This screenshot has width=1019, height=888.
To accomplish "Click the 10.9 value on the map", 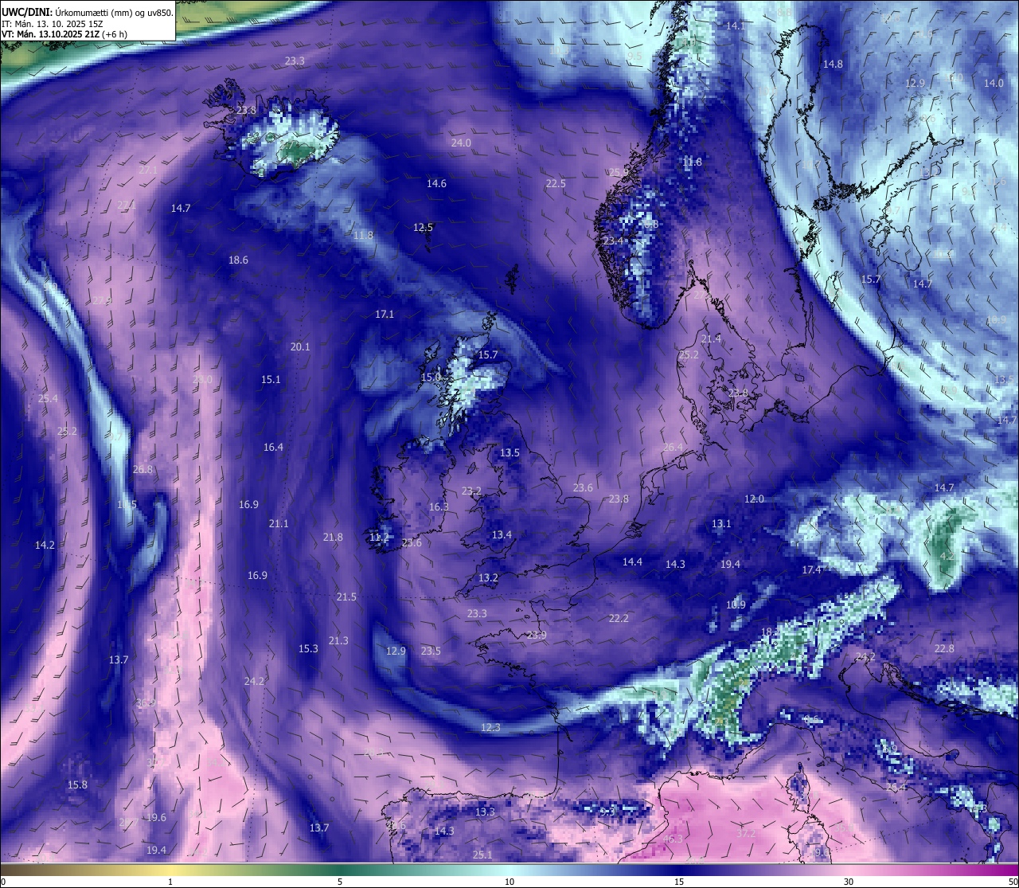I will 736,604.
